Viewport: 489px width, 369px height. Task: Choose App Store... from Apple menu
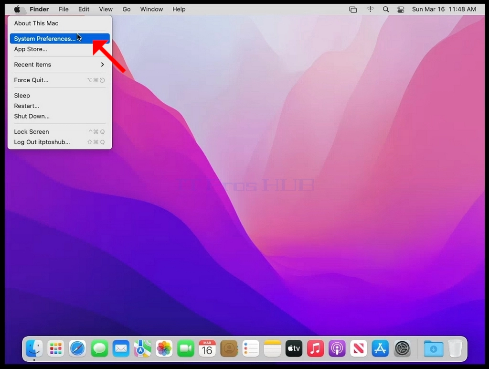tap(60, 49)
